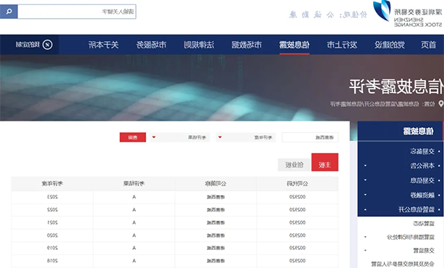This screenshot has height=268, width=444.
Task: Click 德赛西威 in the 2022 row
Action: coord(215,209)
